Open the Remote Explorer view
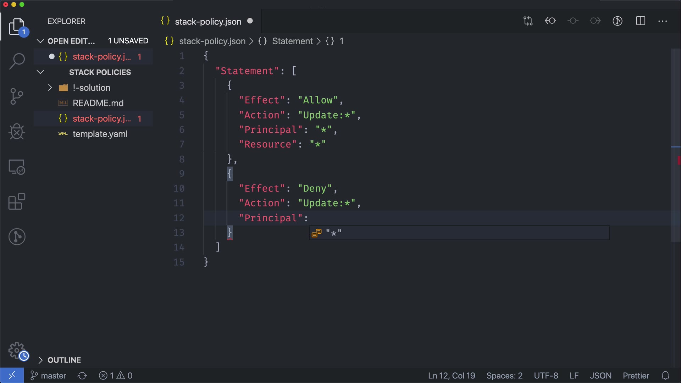Image resolution: width=681 pixels, height=383 pixels. (17, 167)
